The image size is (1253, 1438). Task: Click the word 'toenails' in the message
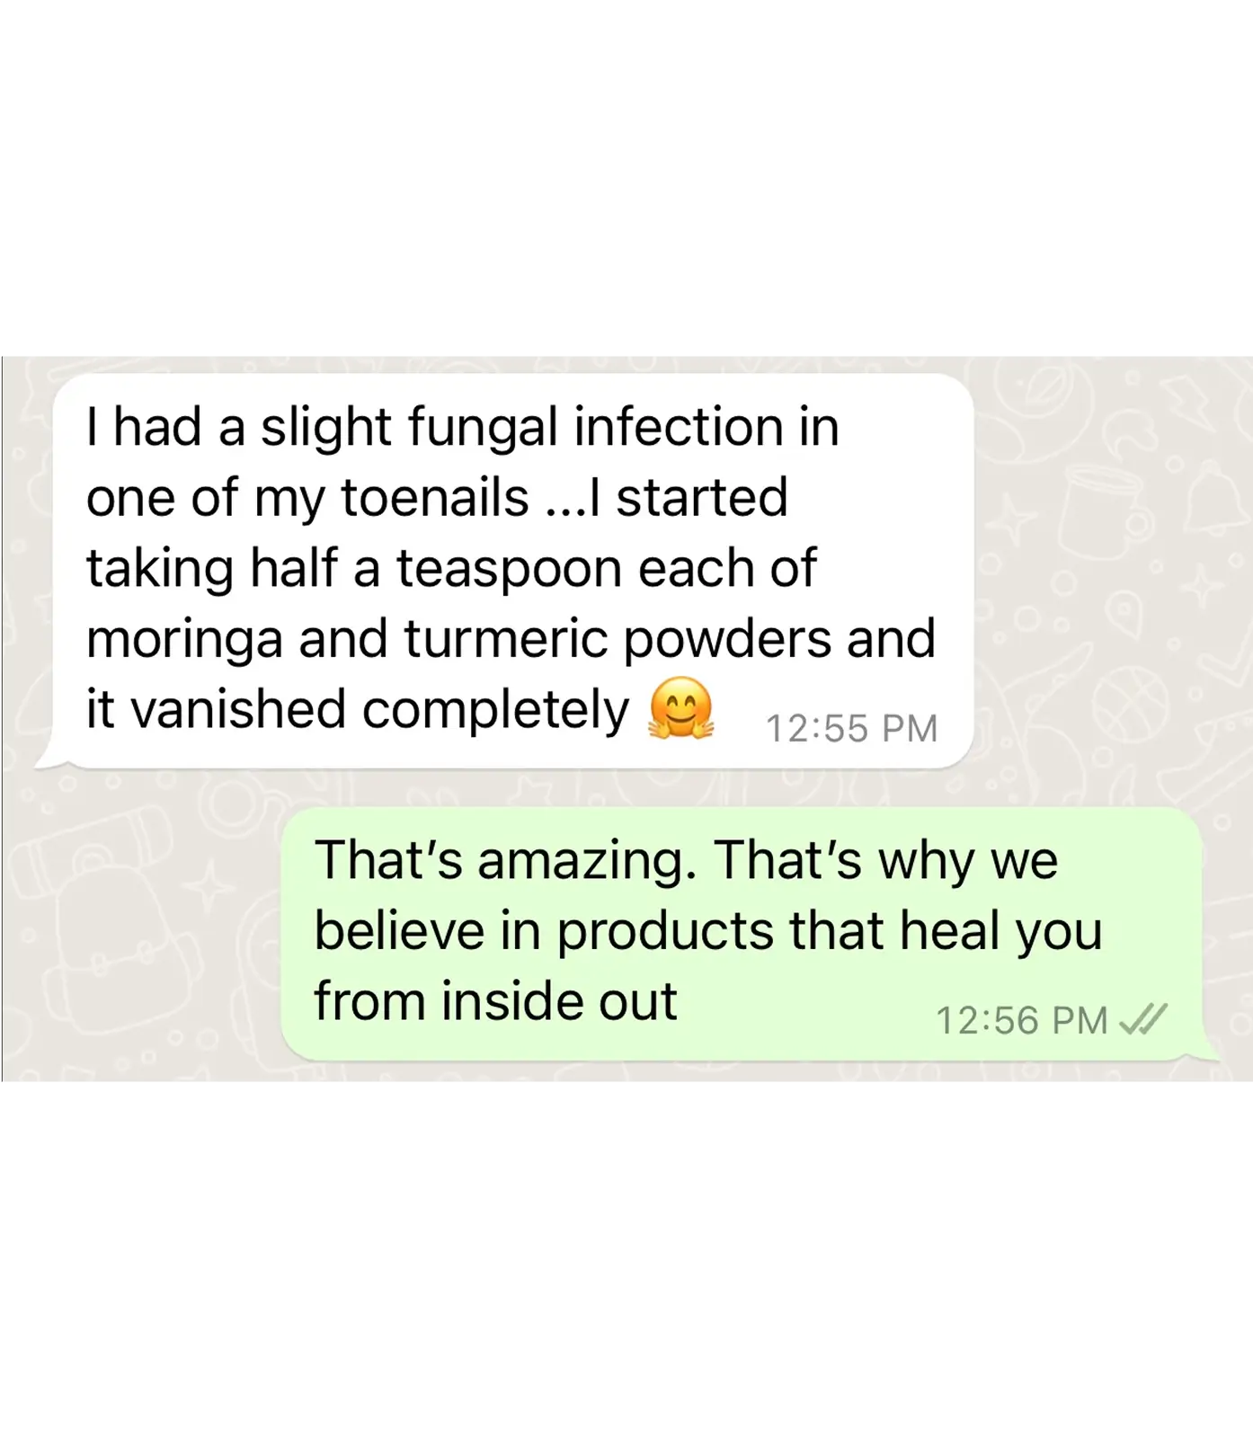click(x=434, y=498)
